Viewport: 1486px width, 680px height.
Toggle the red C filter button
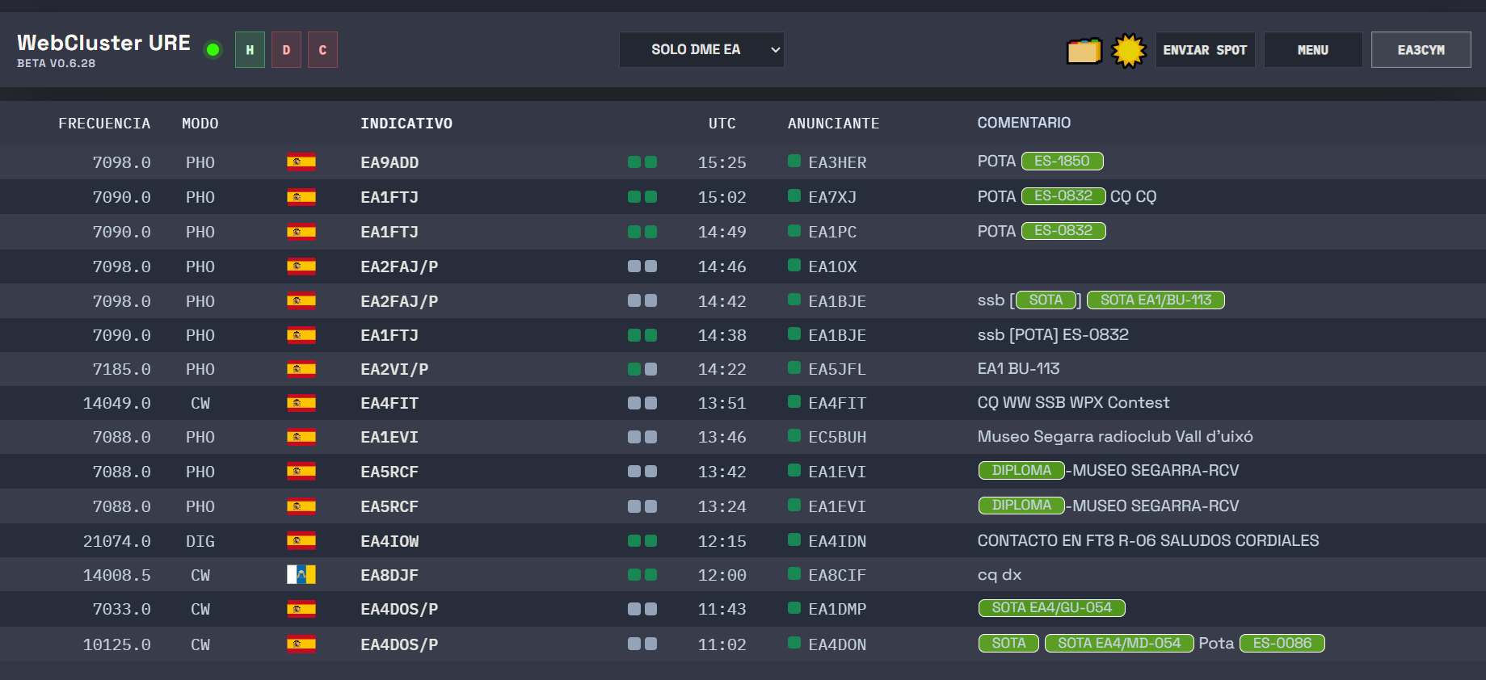click(x=322, y=50)
